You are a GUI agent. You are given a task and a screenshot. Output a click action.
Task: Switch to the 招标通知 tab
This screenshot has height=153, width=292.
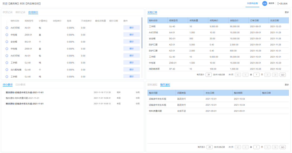point(152,85)
